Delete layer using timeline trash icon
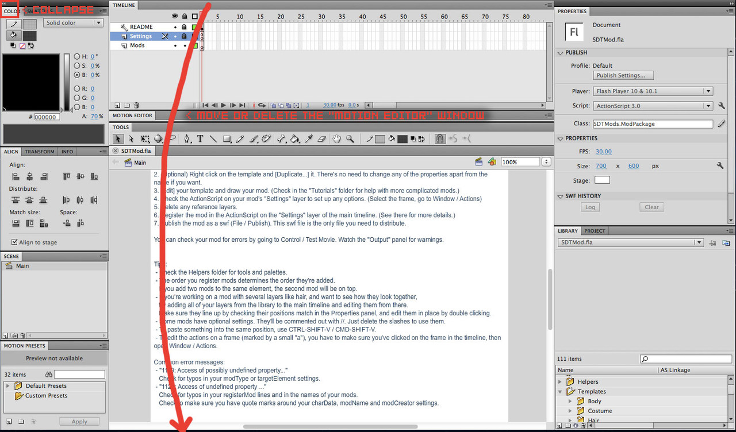 (x=136, y=105)
